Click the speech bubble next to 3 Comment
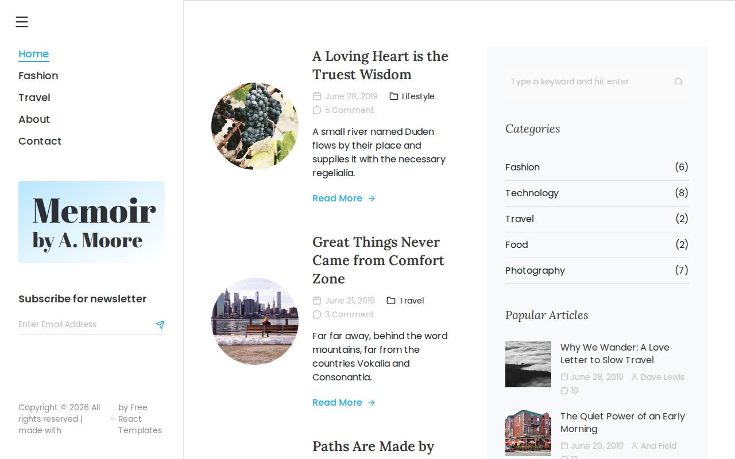735x459 pixels. tap(317, 314)
